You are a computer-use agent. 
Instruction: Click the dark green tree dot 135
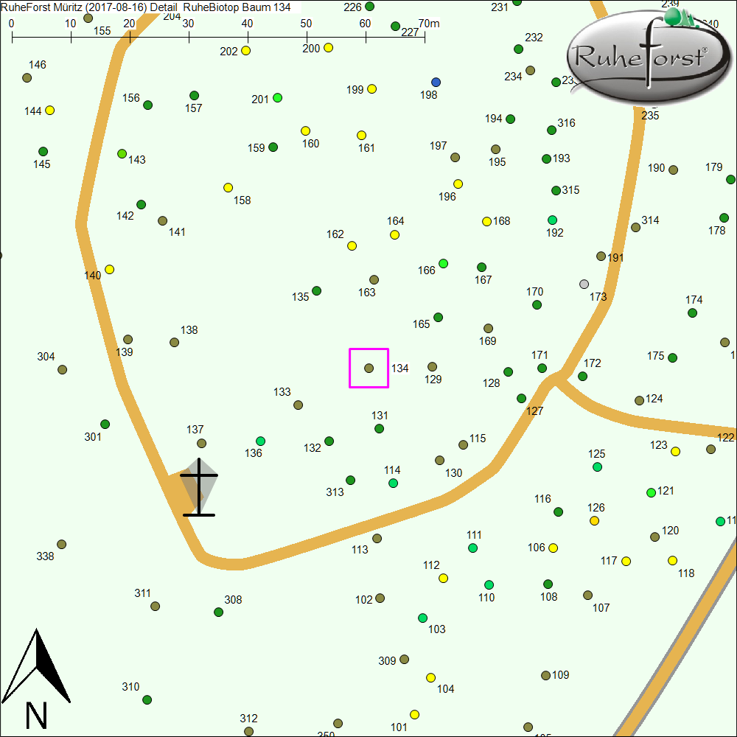tap(317, 291)
